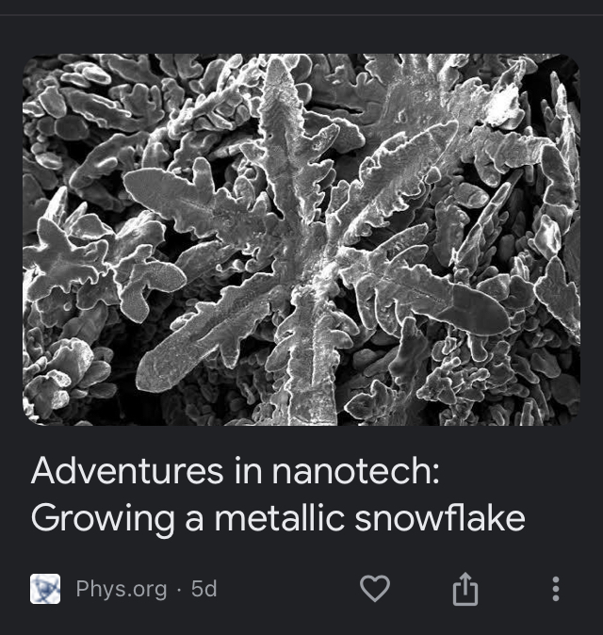This screenshot has height=635, width=603.
Task: Open the three-dot more options menu
Action: pyautogui.click(x=556, y=589)
